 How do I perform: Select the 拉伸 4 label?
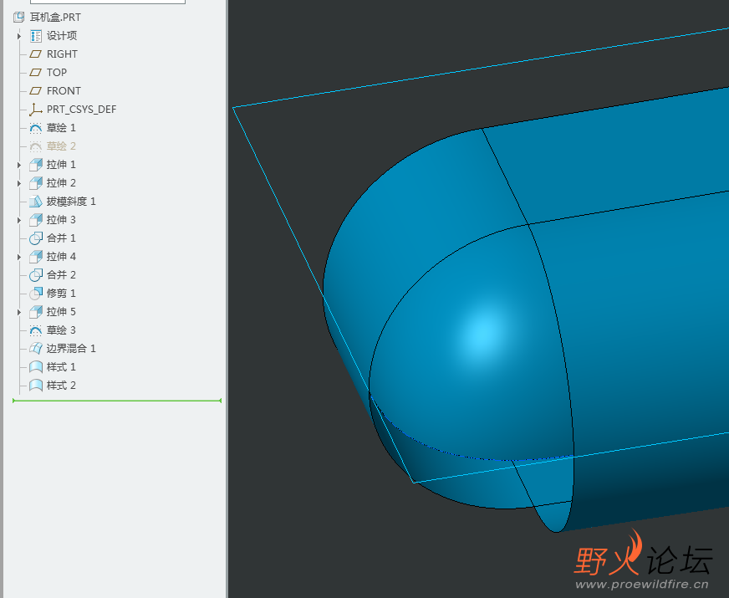pyautogui.click(x=61, y=257)
